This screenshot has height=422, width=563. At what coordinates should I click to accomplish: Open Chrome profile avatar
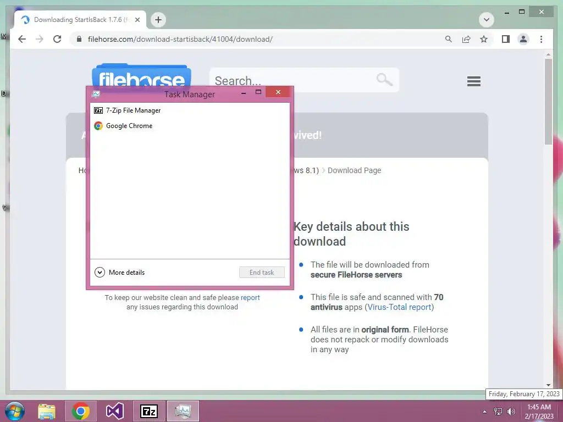[x=523, y=39]
